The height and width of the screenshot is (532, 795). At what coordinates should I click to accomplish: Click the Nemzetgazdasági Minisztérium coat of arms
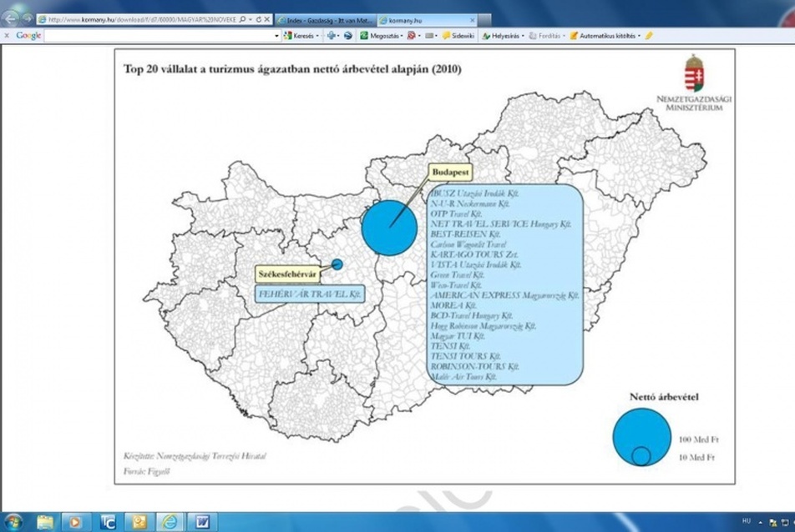click(694, 73)
